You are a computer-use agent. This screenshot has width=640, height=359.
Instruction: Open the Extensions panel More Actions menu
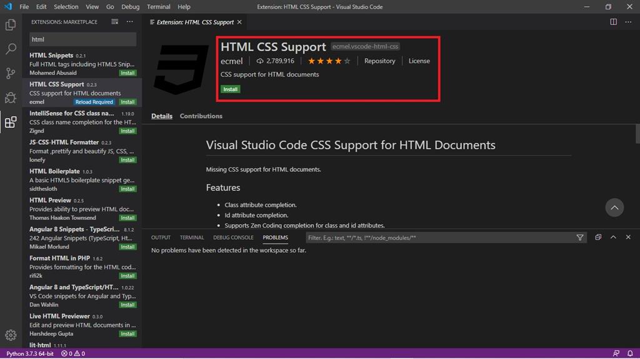(x=130, y=22)
